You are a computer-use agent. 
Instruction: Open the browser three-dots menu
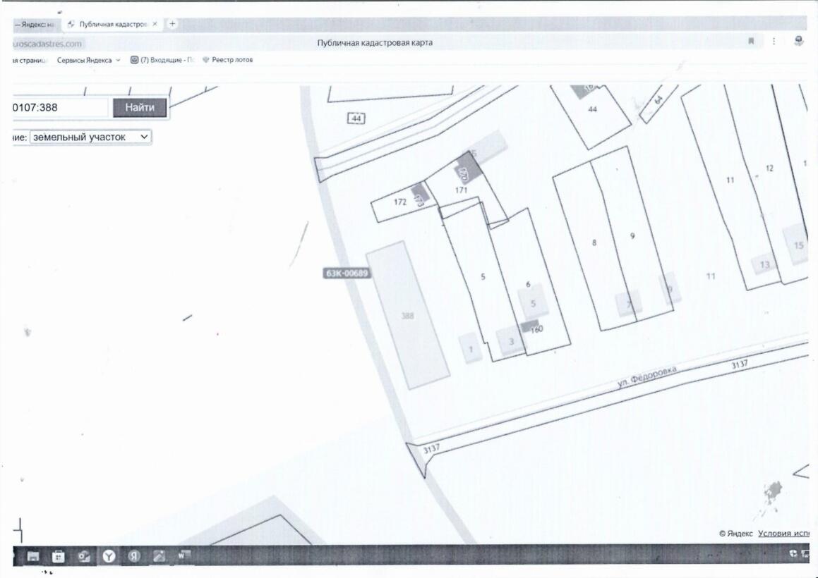coord(774,42)
